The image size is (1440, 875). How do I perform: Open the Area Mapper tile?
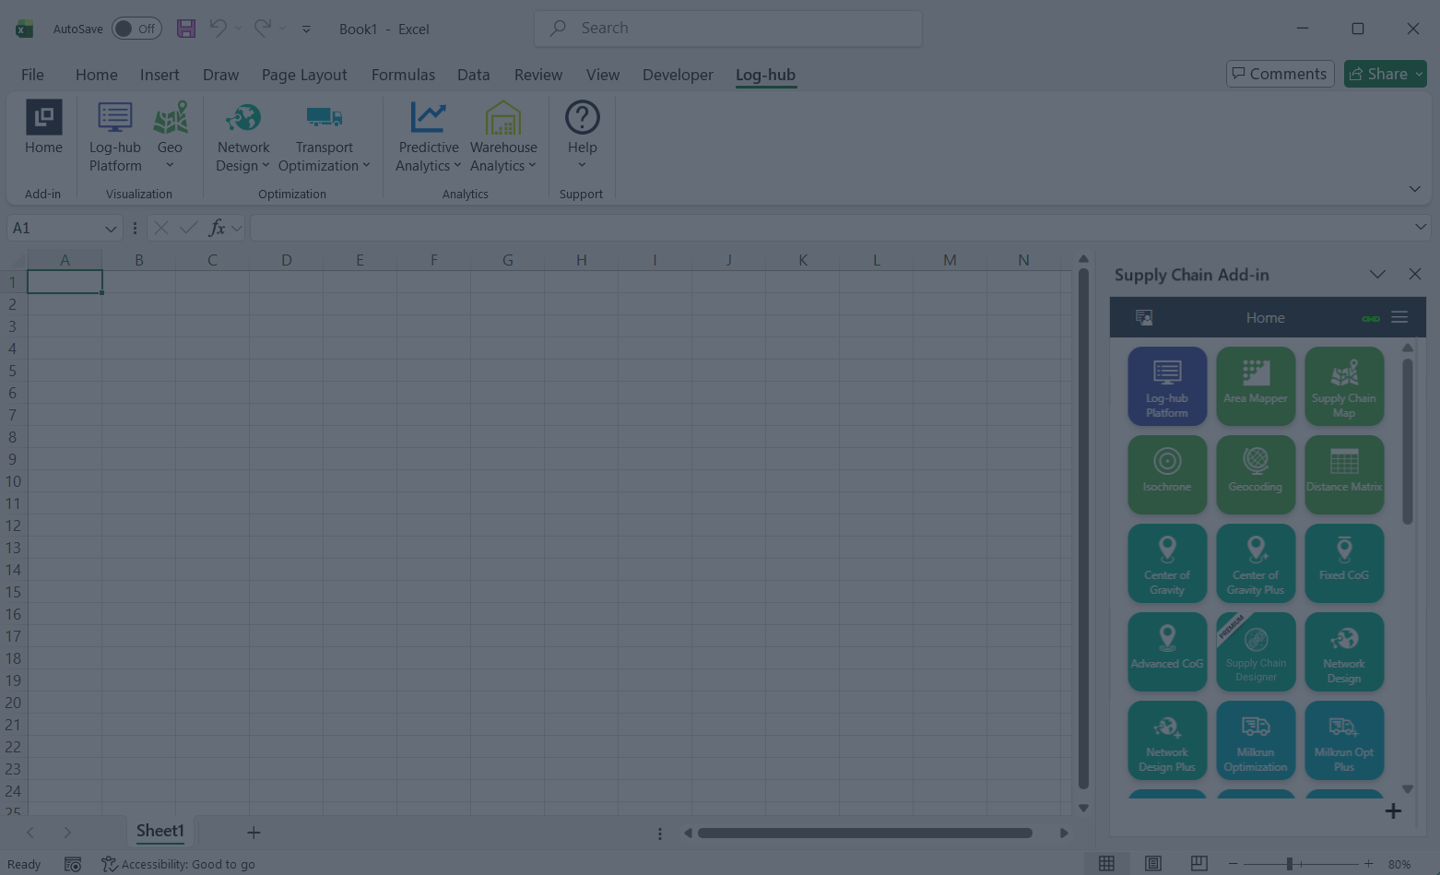point(1256,386)
